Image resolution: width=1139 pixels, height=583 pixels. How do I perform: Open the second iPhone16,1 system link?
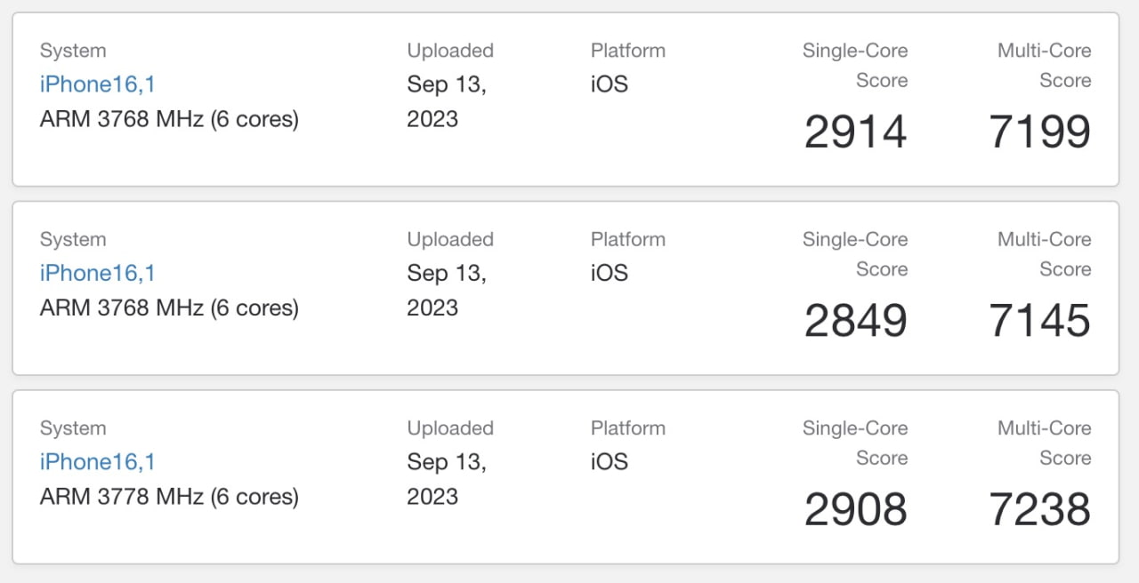click(97, 273)
